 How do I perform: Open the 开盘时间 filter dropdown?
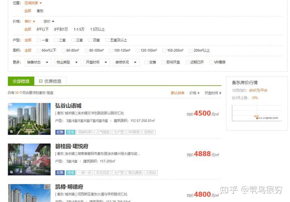pyautogui.click(x=97, y=62)
